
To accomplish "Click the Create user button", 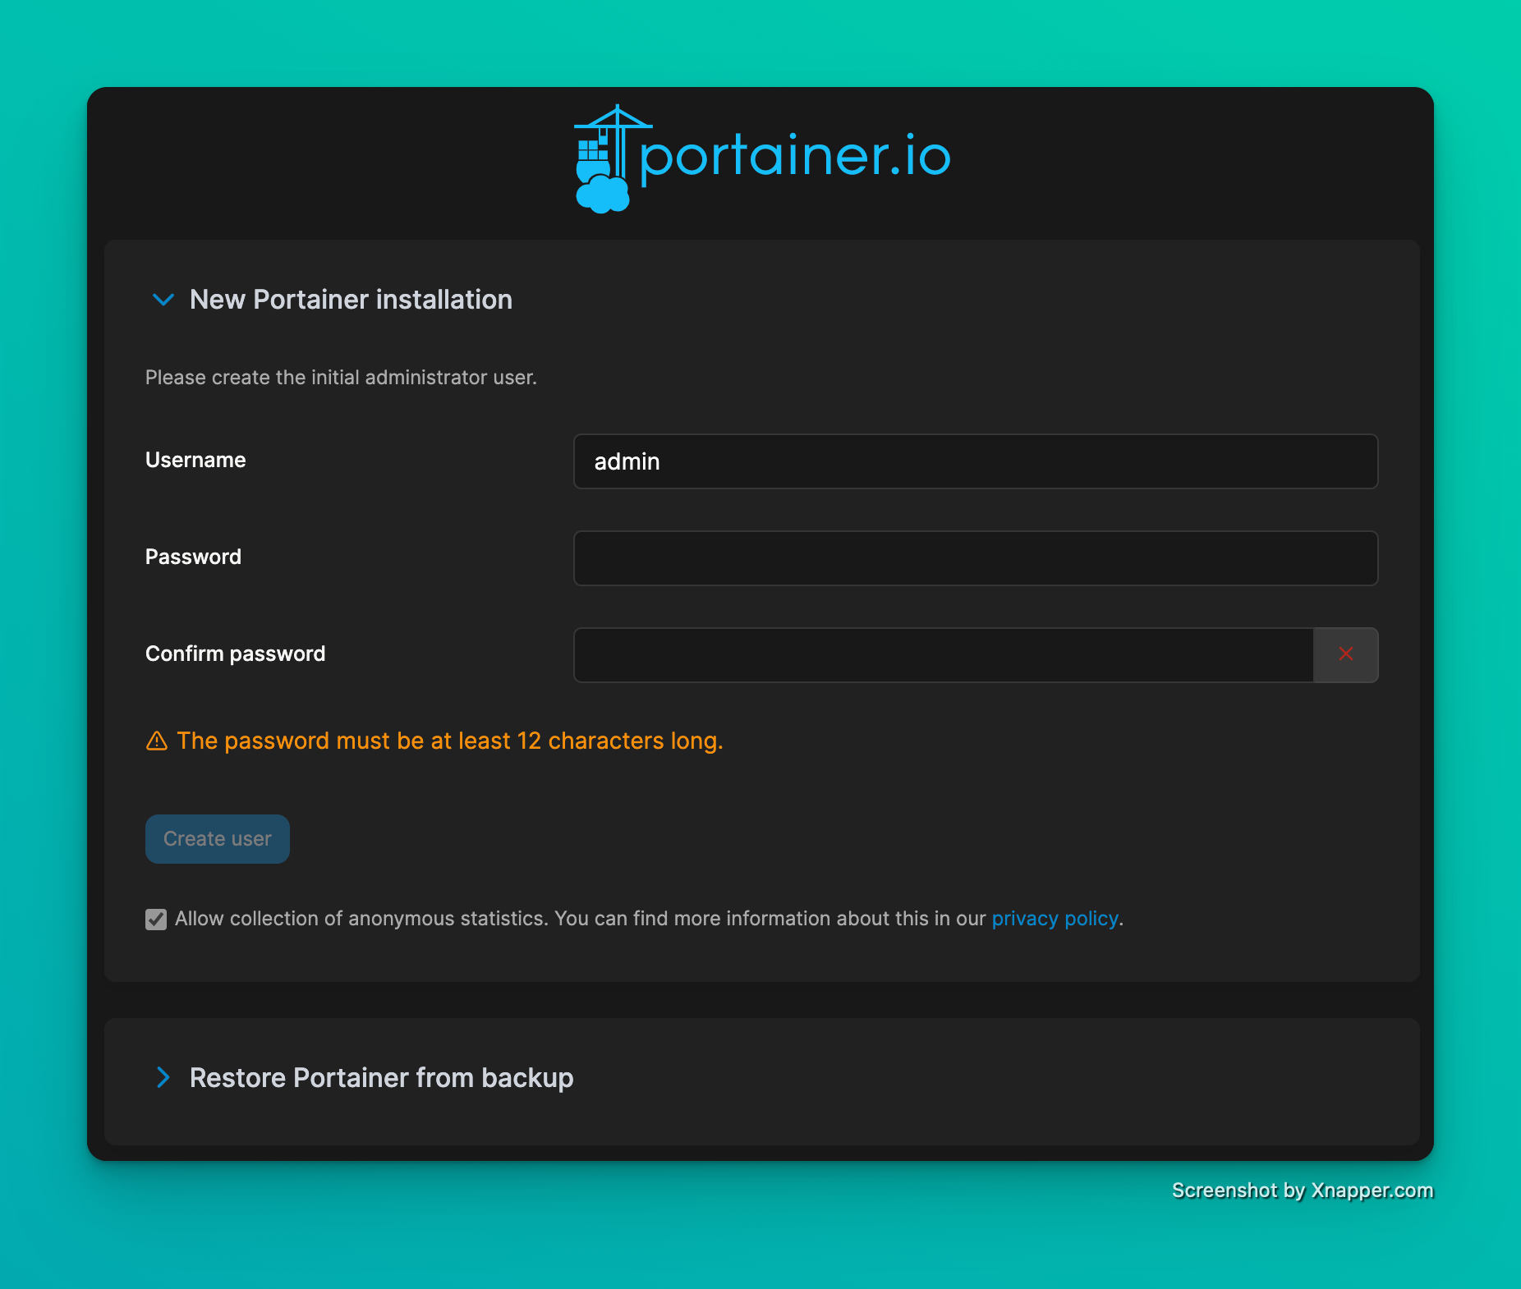I will pyautogui.click(x=218, y=839).
